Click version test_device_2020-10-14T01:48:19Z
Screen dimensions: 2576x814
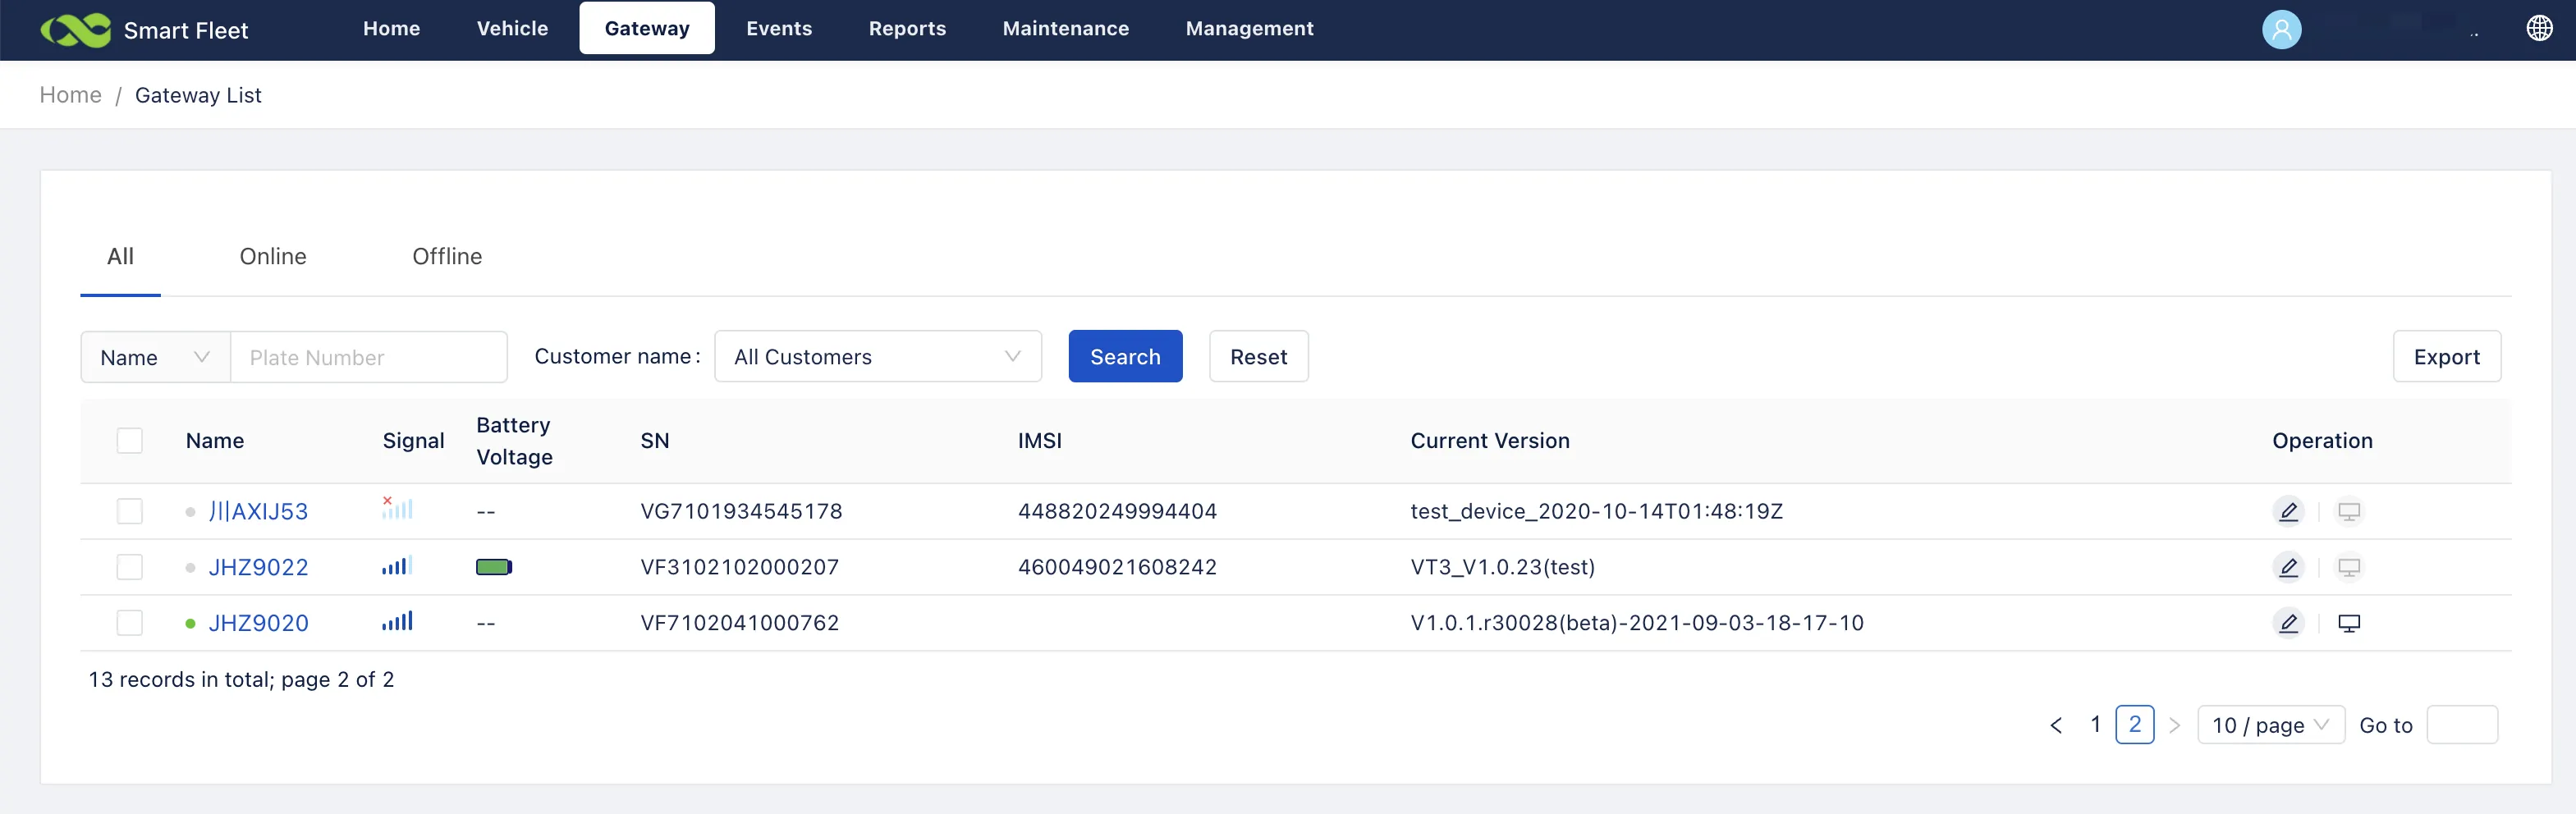pyautogui.click(x=1596, y=512)
